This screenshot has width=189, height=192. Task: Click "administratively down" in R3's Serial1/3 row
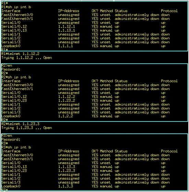(x=137, y=182)
